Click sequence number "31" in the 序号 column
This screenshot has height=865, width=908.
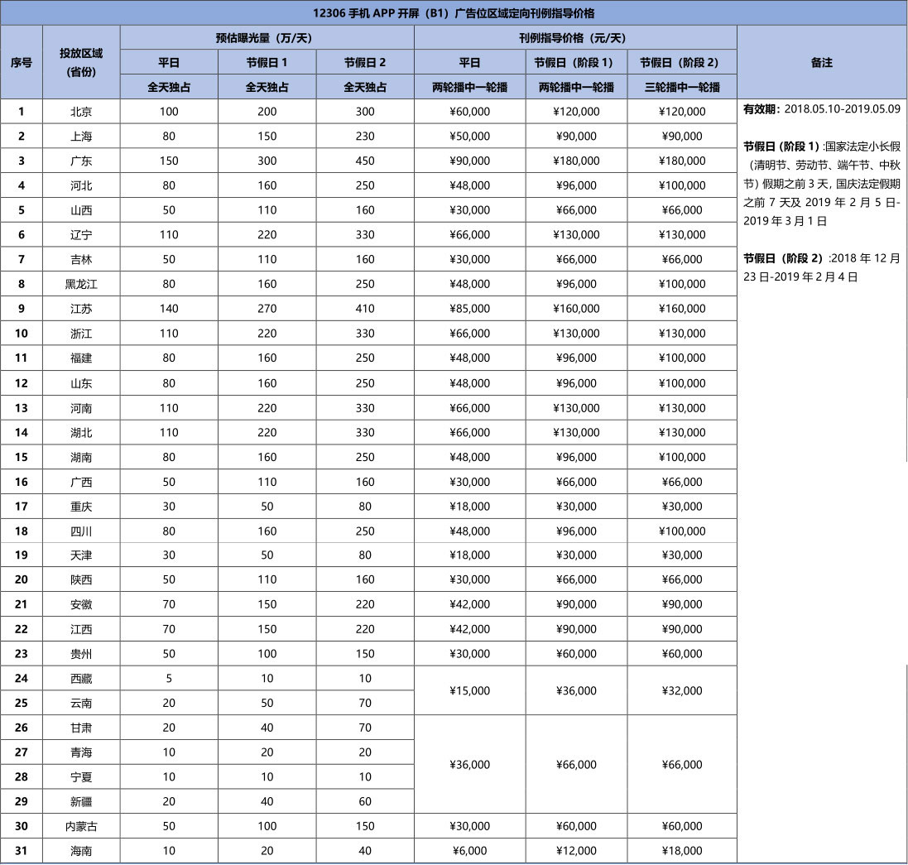coord(22,851)
